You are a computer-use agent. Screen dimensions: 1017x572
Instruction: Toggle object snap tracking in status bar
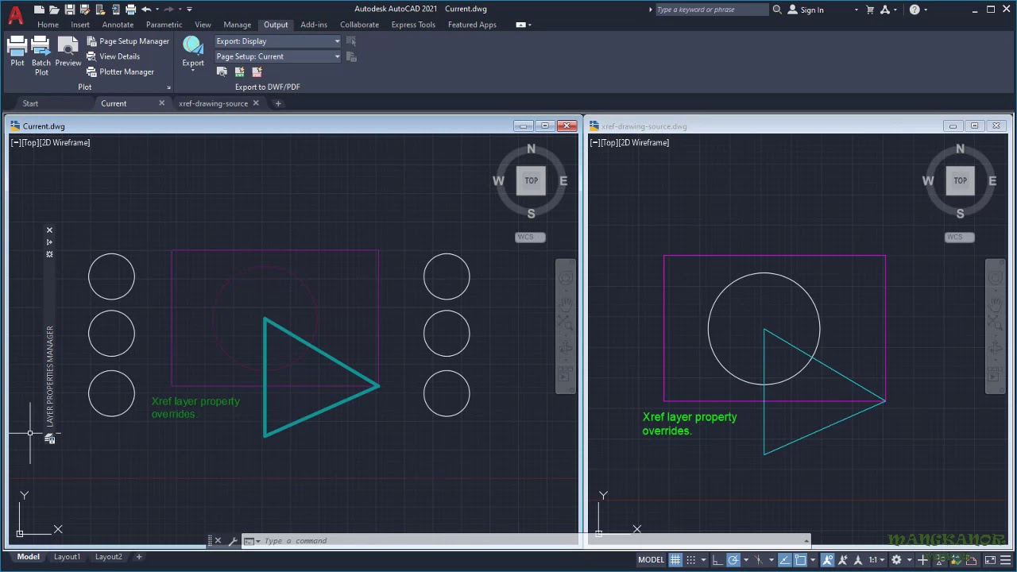[x=785, y=560]
